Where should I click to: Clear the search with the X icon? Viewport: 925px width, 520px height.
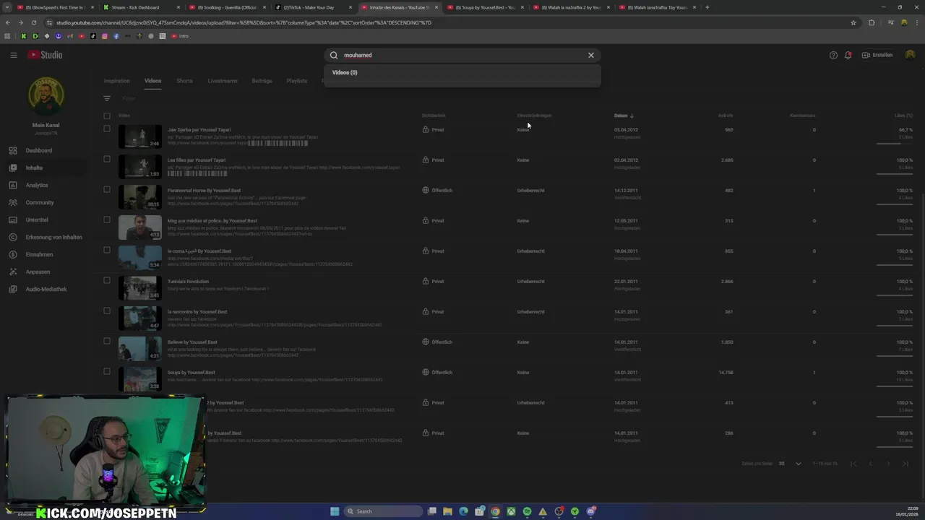click(591, 55)
